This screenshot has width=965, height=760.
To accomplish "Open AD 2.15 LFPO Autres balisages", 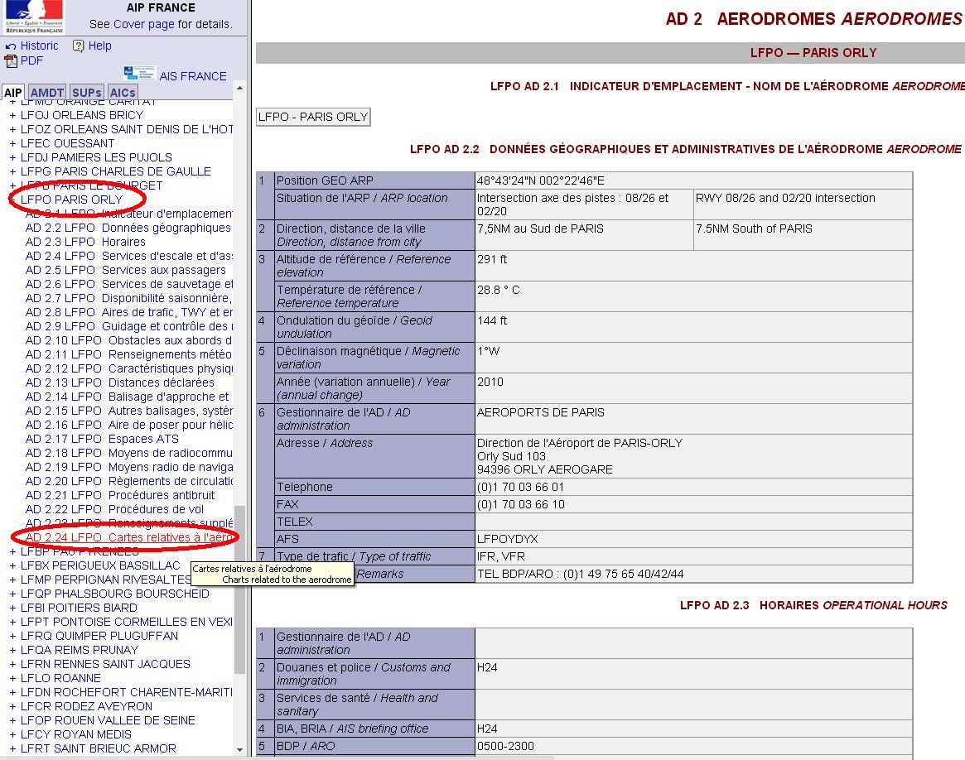I will (128, 411).
